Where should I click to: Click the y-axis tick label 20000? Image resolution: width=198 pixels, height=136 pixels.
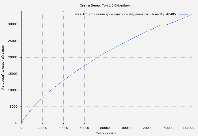click(13, 58)
